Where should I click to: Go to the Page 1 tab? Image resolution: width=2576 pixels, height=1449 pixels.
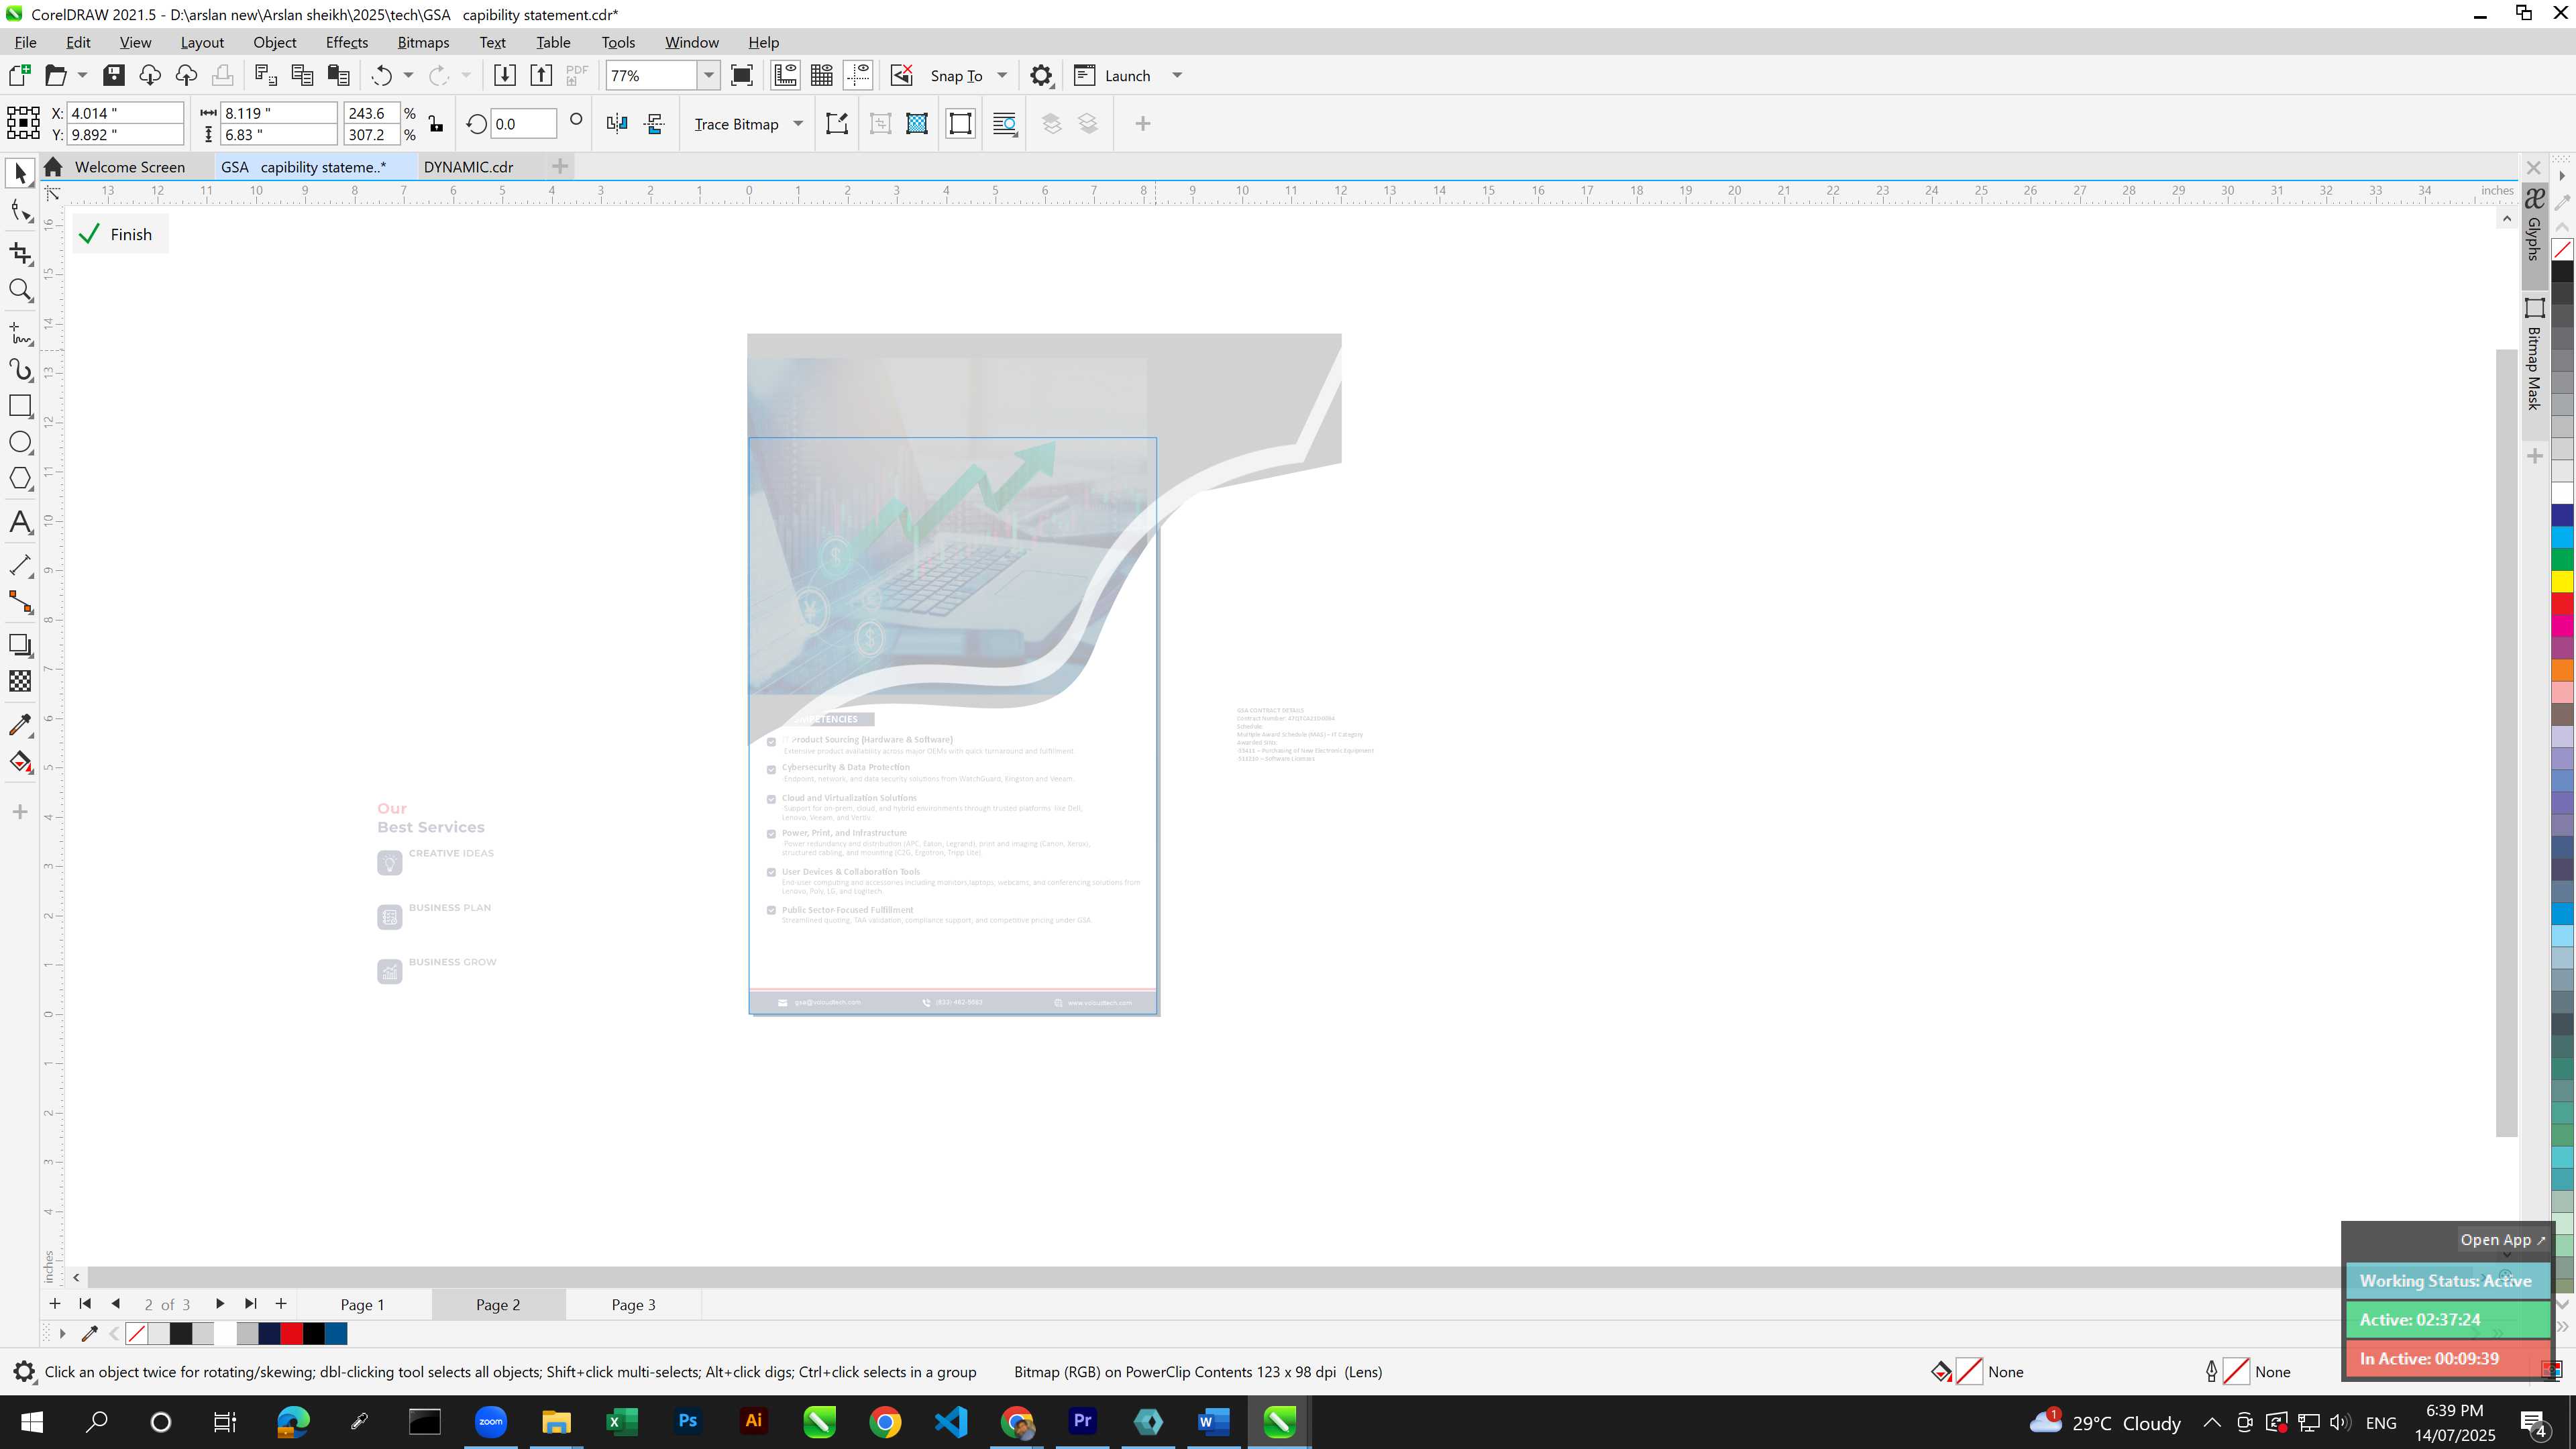(362, 1304)
